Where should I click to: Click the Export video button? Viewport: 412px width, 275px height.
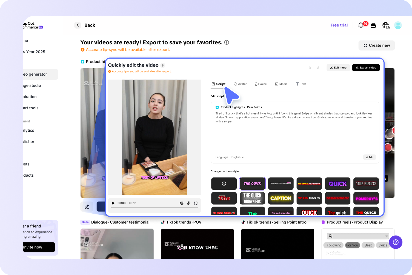click(x=366, y=68)
